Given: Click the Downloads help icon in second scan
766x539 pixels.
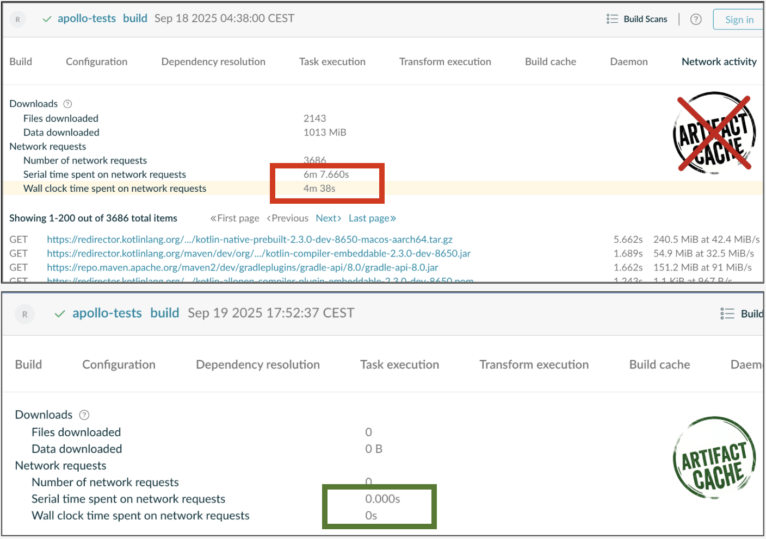Looking at the screenshot, I should point(84,415).
